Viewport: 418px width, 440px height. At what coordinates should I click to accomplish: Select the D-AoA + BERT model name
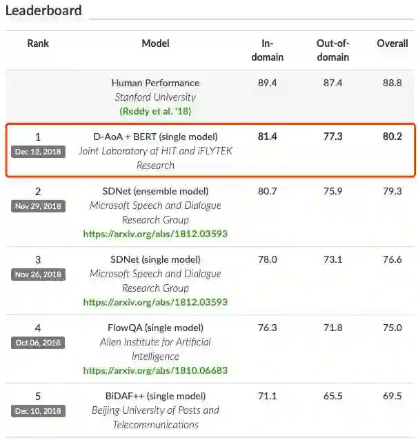tap(155, 137)
